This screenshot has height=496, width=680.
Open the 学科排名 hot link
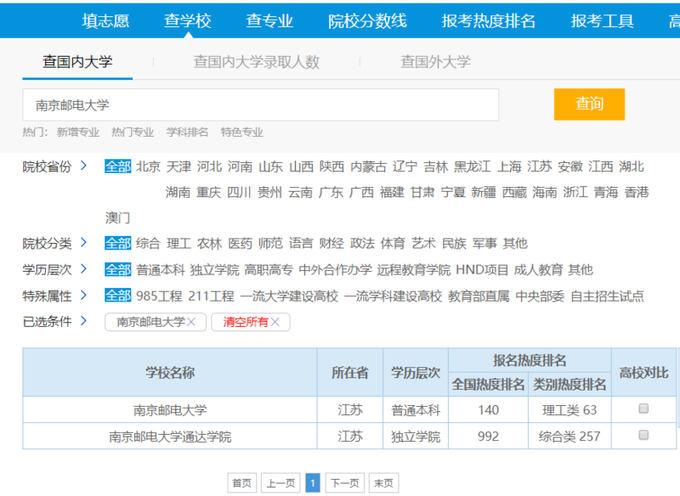187,132
